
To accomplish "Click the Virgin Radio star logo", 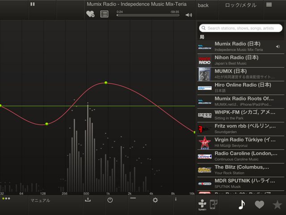I will (x=205, y=143).
